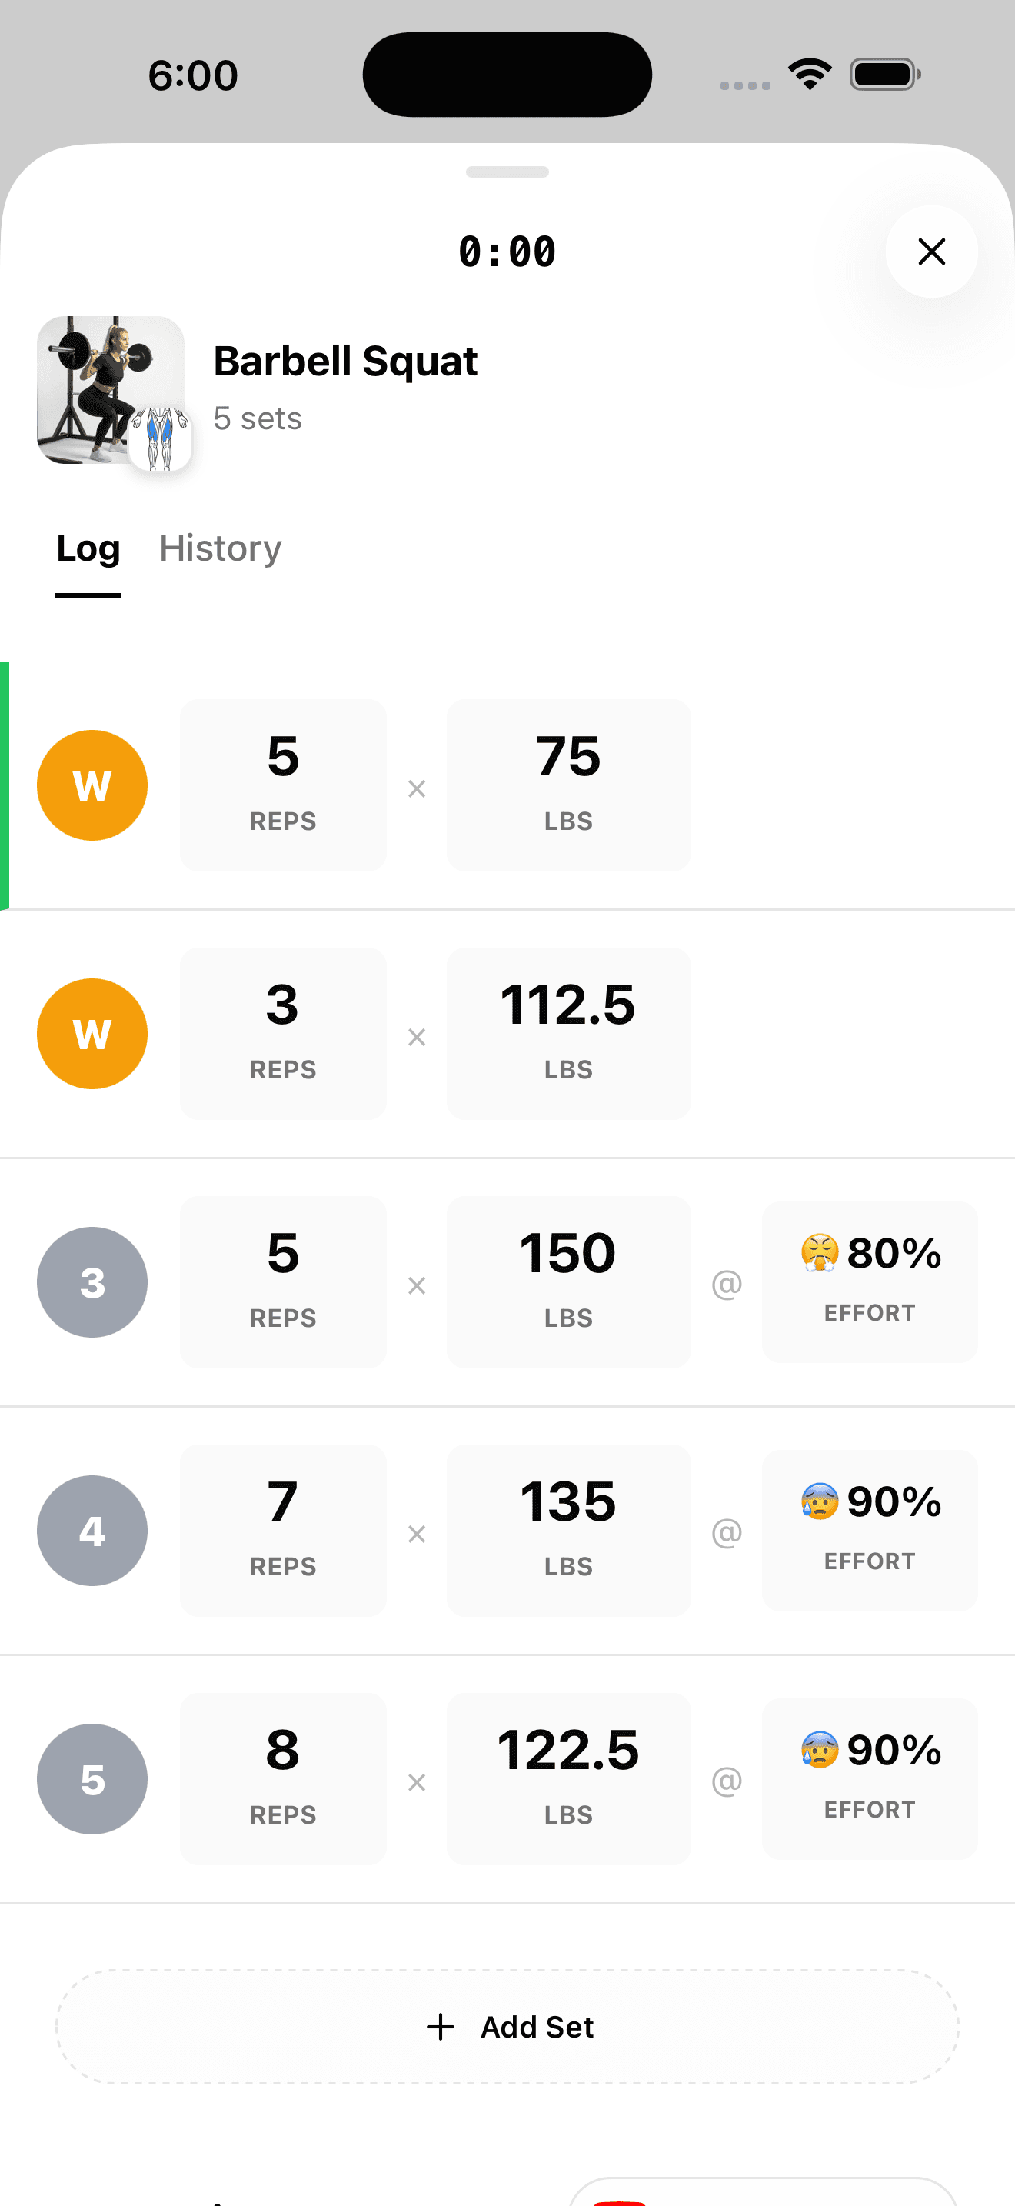
Task: Edit the 112.5 LBS weight field
Action: tap(568, 1034)
